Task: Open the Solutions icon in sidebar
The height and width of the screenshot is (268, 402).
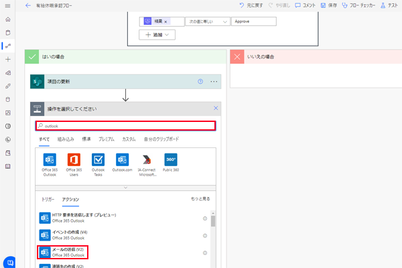Action: tap(8, 153)
